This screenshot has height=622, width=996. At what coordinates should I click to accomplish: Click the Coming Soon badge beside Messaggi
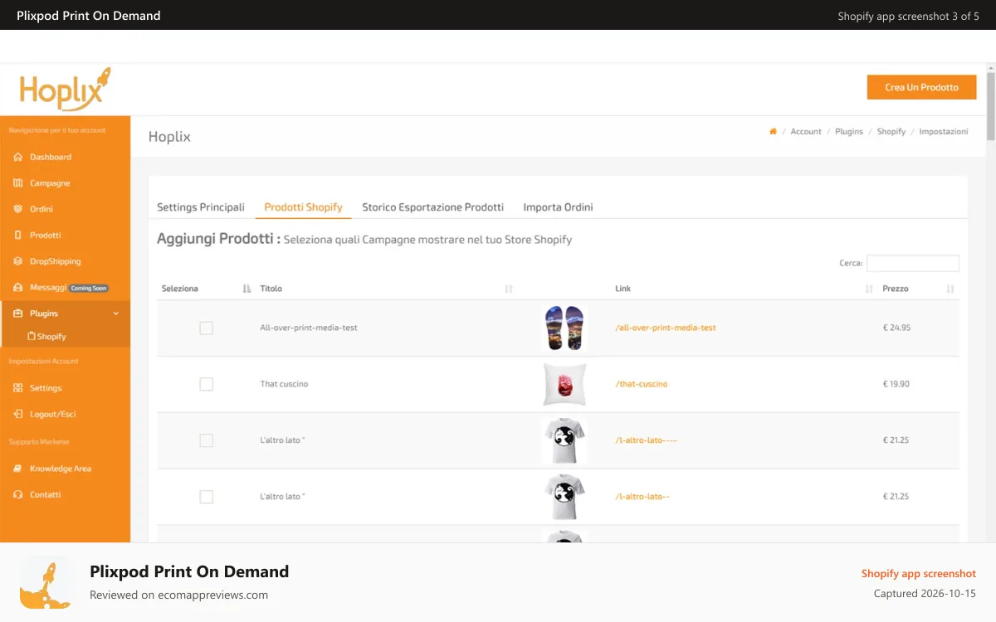click(x=89, y=288)
